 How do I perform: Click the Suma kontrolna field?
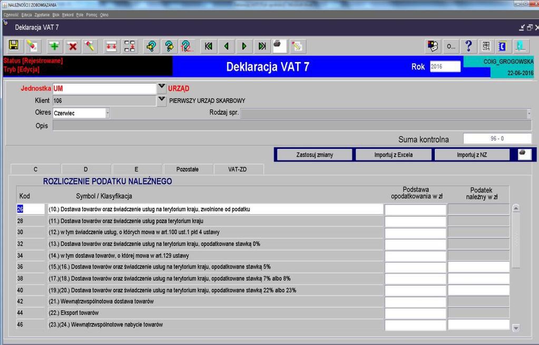click(x=497, y=139)
